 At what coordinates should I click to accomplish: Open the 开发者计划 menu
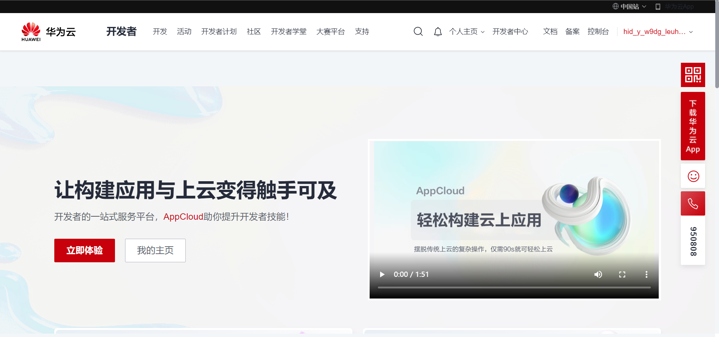219,32
